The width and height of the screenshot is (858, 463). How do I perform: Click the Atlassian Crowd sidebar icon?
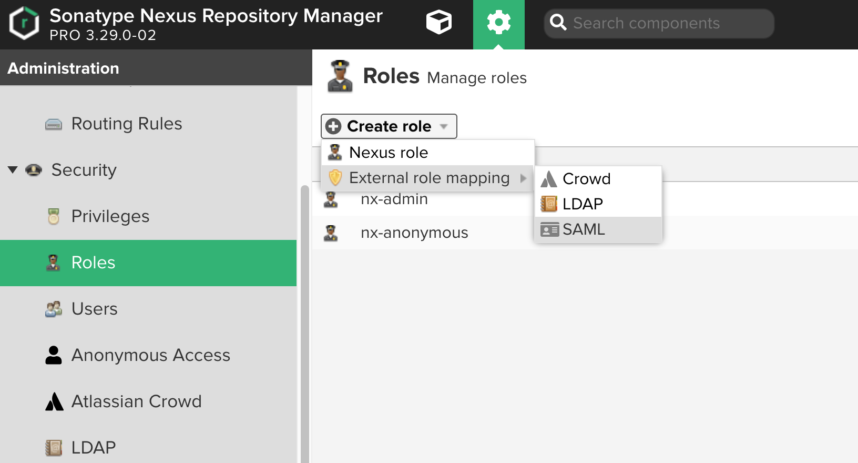pos(54,401)
